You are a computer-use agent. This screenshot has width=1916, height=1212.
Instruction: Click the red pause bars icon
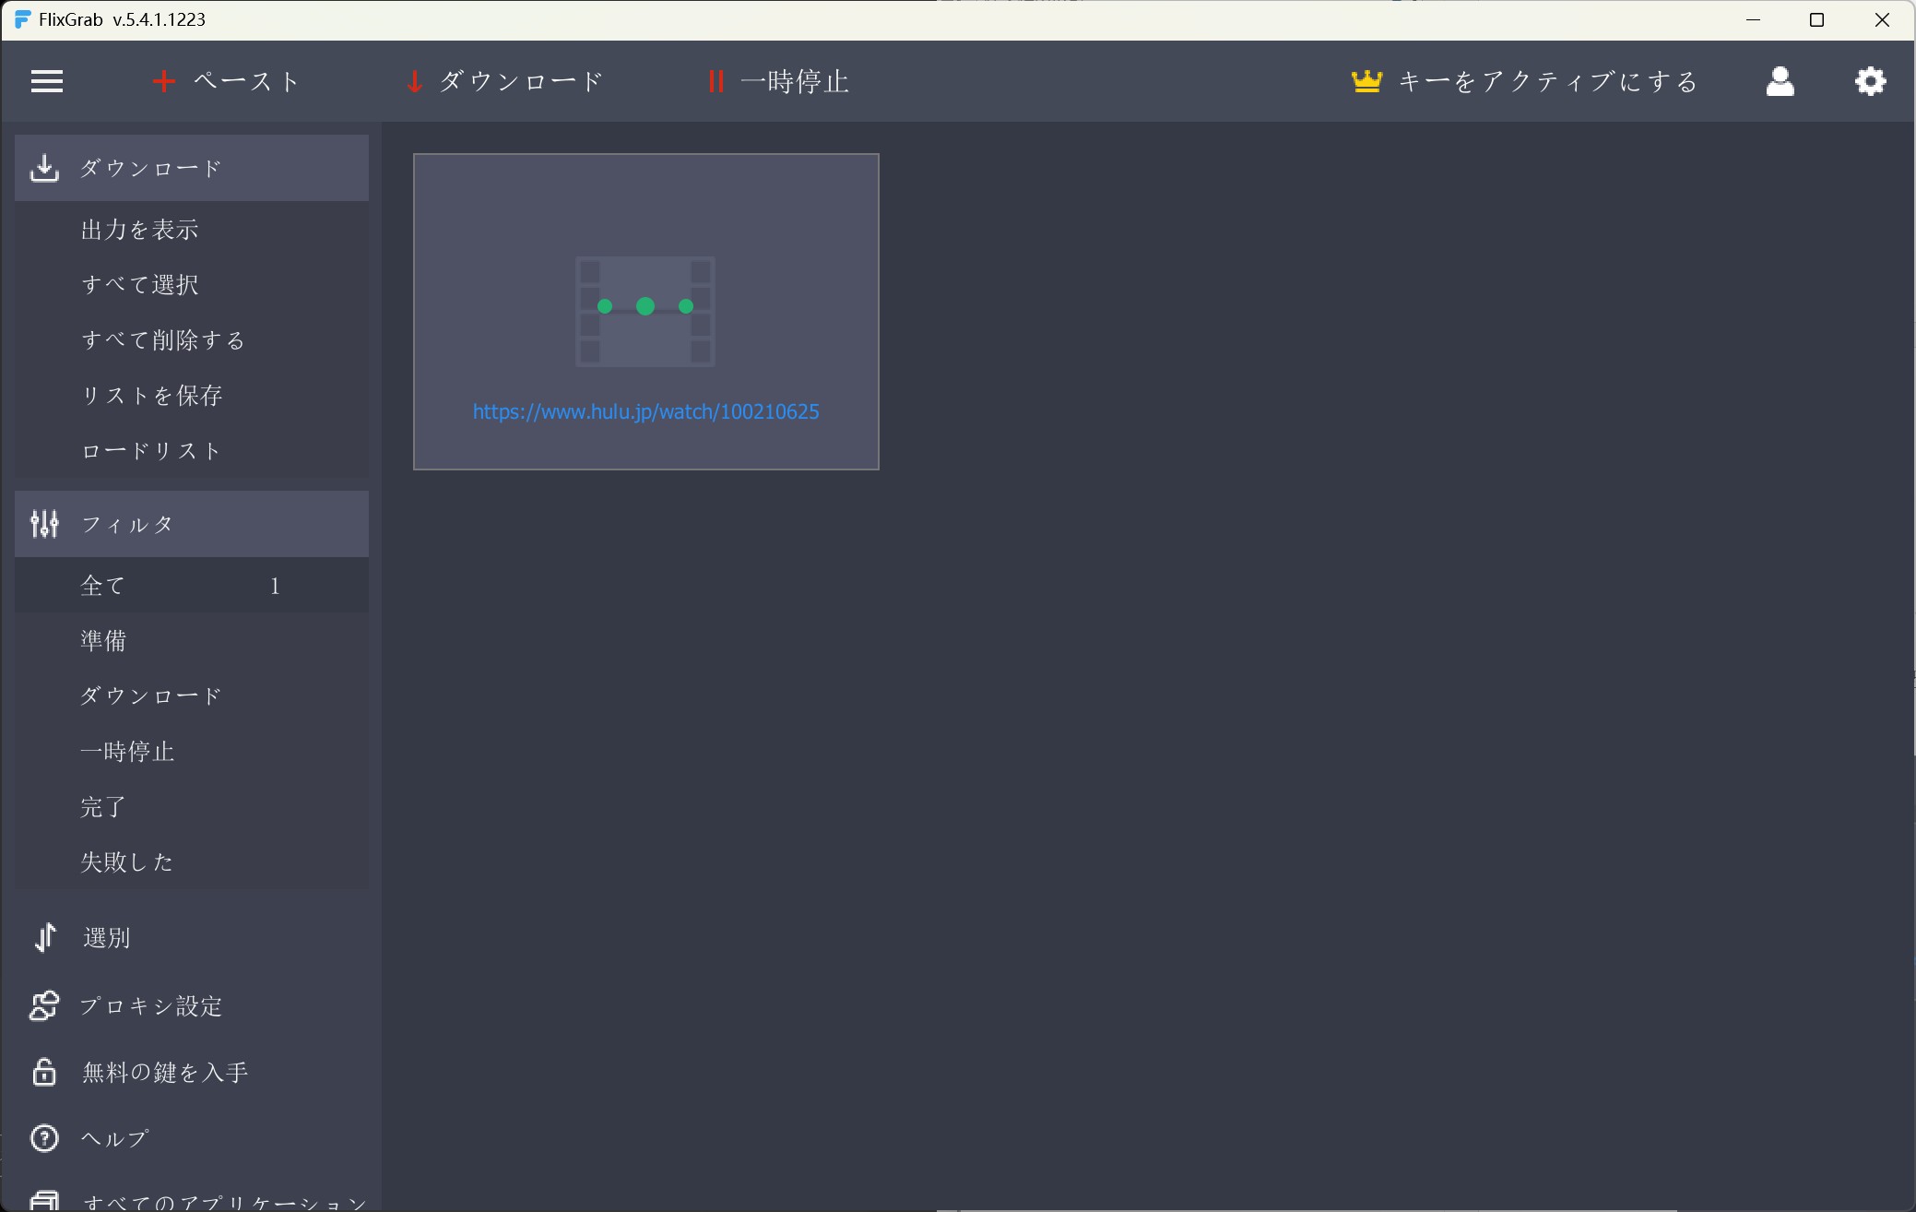(716, 81)
